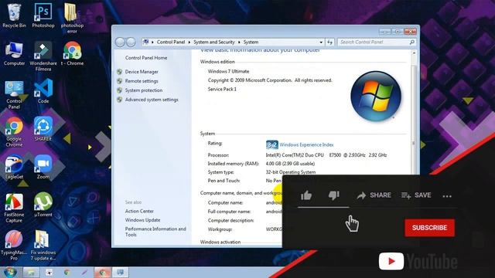
Task: Click the thumbs up like icon
Action: click(x=306, y=195)
